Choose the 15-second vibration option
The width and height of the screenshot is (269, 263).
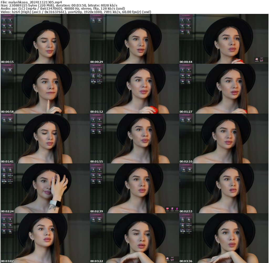click(x=10, y=26)
